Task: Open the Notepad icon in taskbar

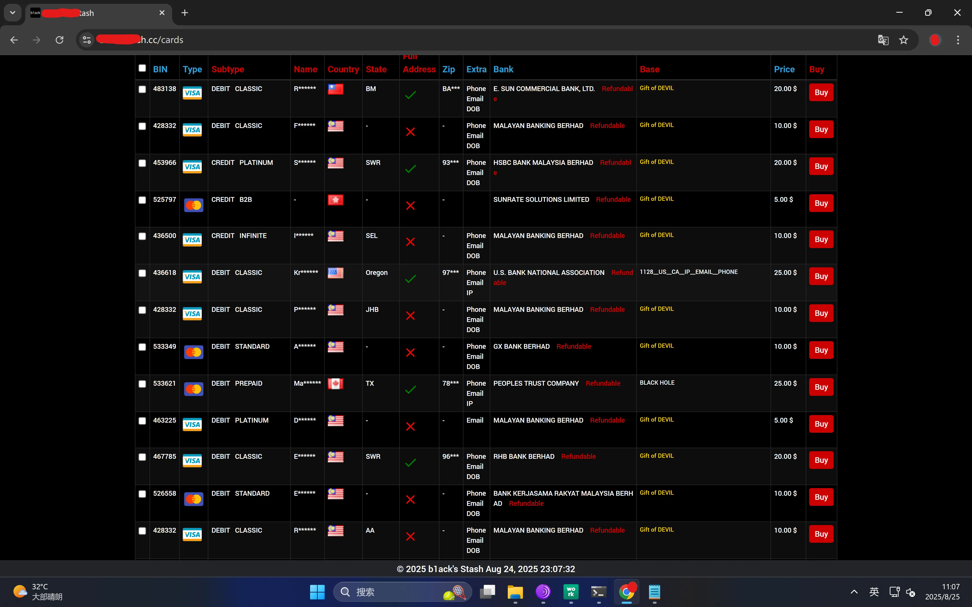Action: coord(654,592)
